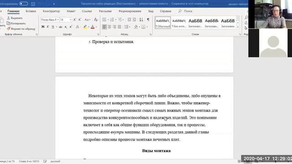Click the spelling check icon in status bar
Viewport: 292px width, 164px height.
tap(45, 161)
